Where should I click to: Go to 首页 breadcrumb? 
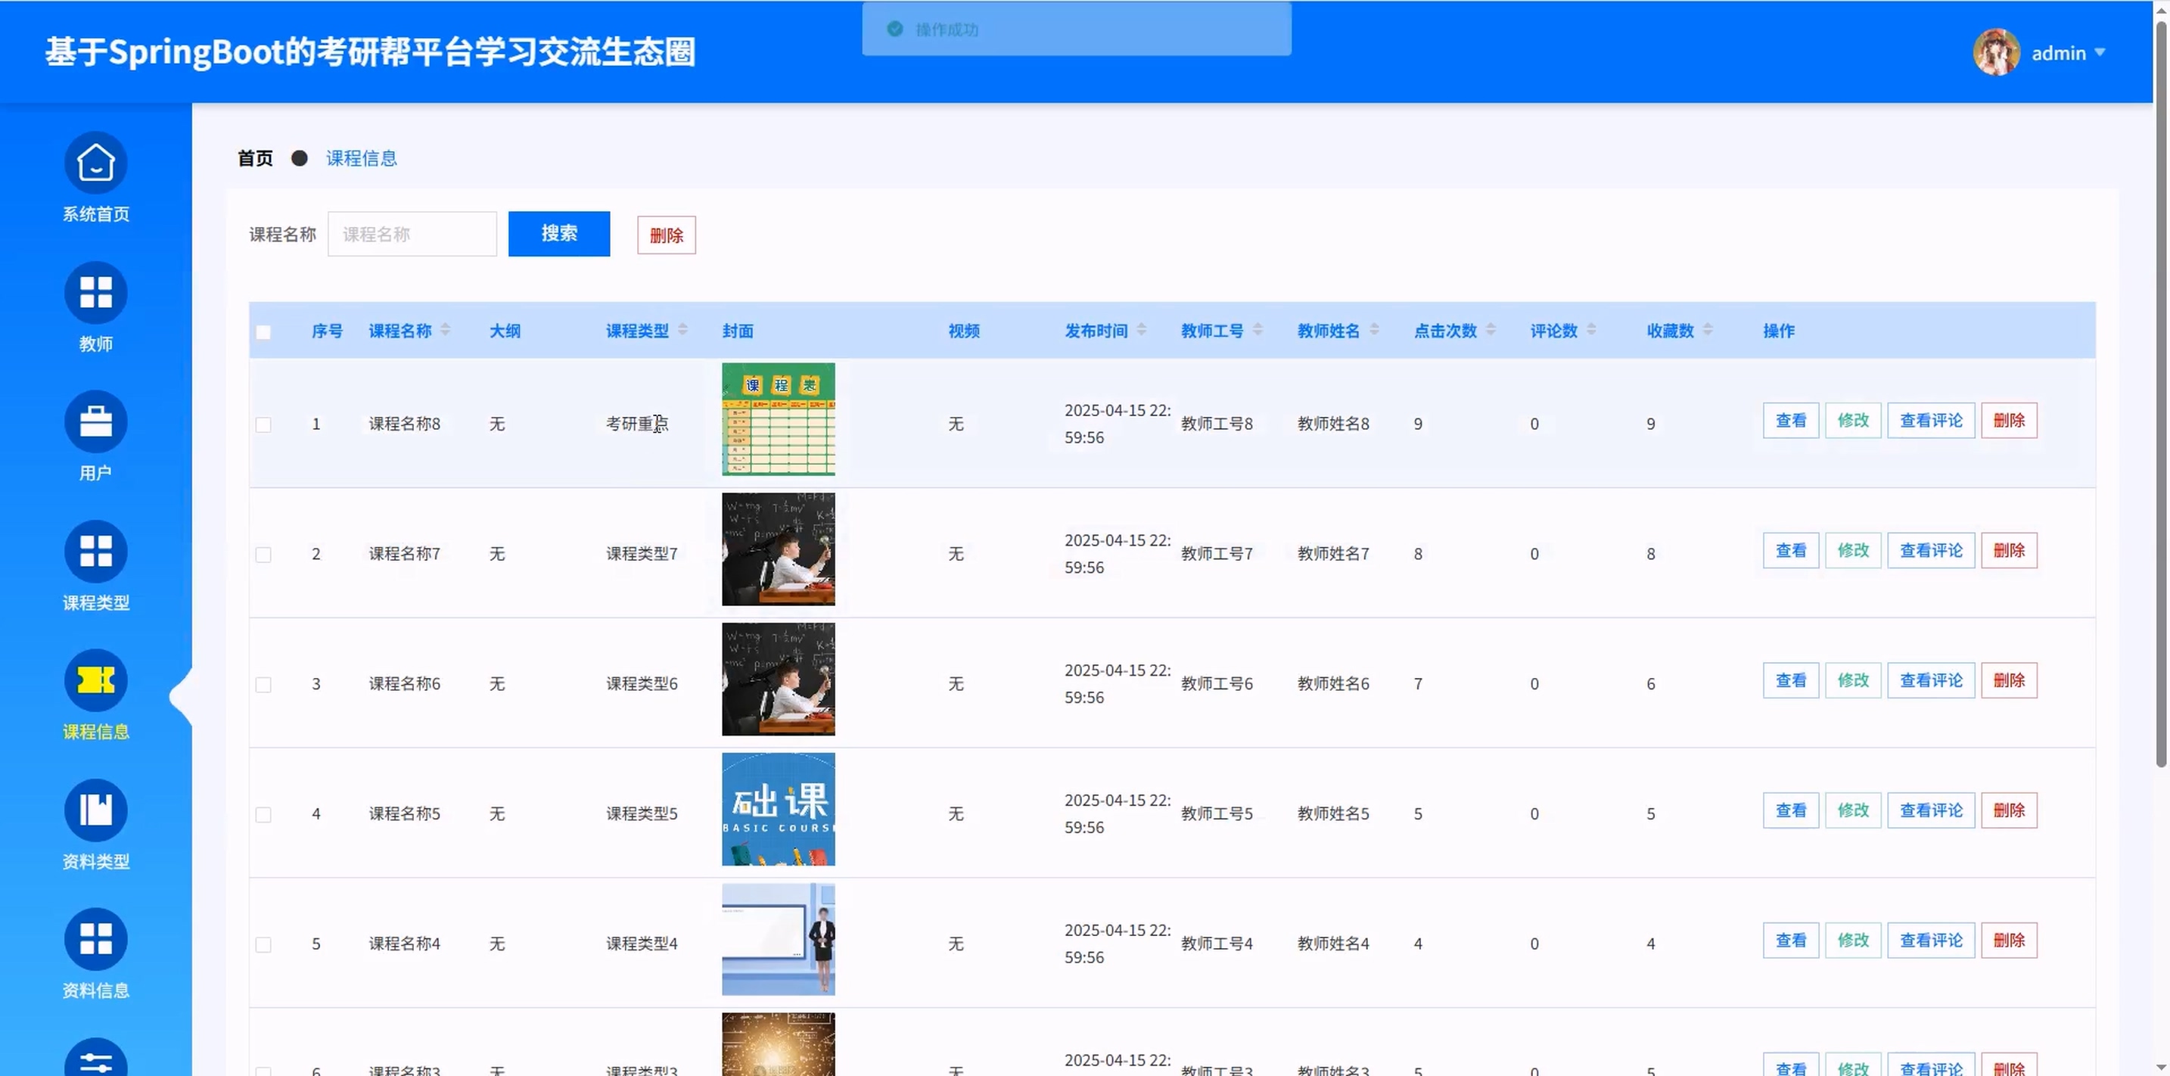(255, 158)
